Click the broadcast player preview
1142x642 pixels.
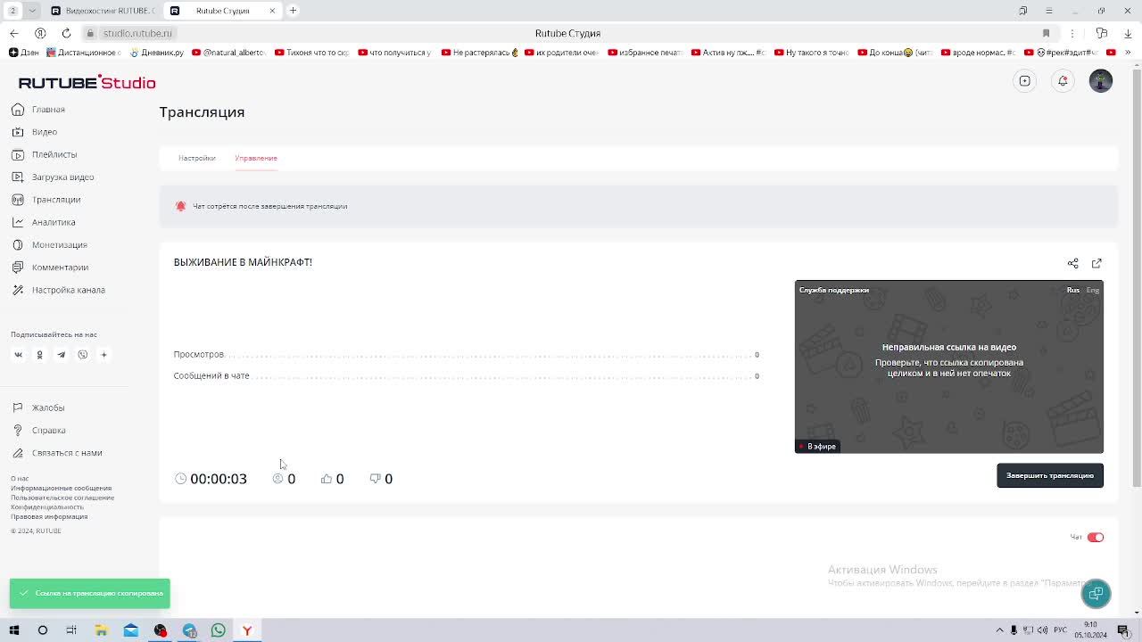(x=949, y=366)
